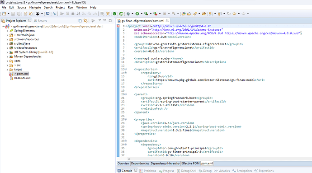The height and width of the screenshot is (173, 312).
Task: Click the Skip All Breakpoints icon
Action: [54, 14]
